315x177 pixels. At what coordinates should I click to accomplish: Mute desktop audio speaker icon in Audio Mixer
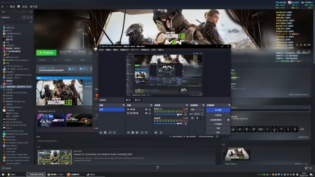(181, 124)
